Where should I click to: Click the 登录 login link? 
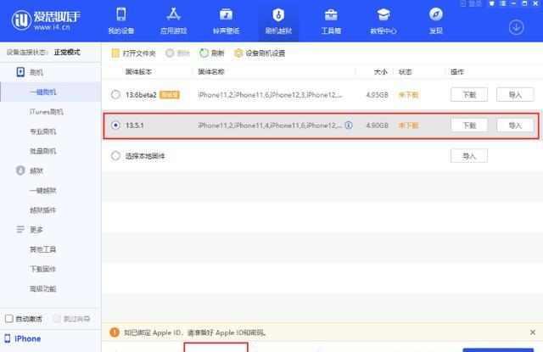pos(471,3)
